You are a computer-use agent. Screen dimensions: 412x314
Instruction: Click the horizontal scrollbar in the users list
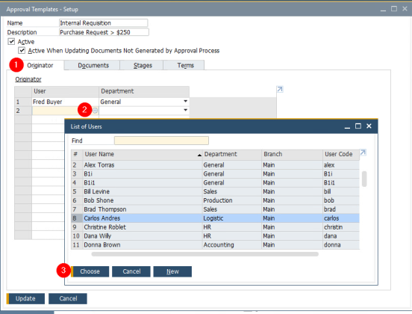[x=205, y=254]
